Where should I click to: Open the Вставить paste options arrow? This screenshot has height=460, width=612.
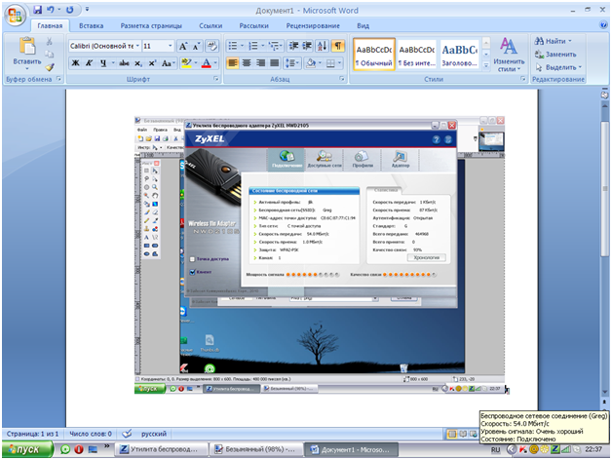pos(27,67)
